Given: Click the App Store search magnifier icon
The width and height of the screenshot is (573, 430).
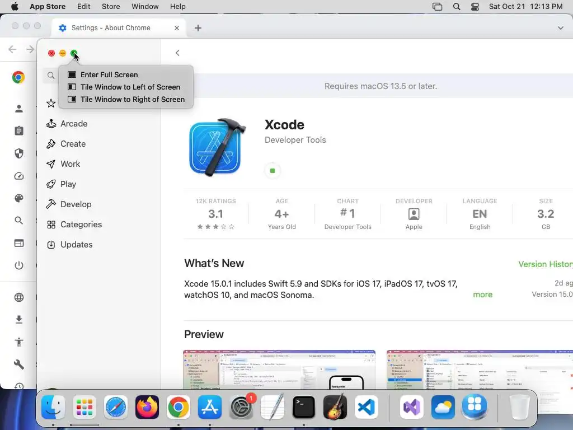Looking at the screenshot, I should pos(51,76).
